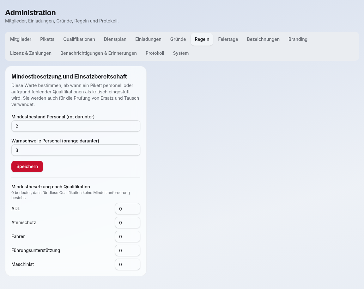This screenshot has height=289, width=364.
Task: Click the Mindestbesetzung nach Qualifikation subheading
Action: click(x=51, y=187)
